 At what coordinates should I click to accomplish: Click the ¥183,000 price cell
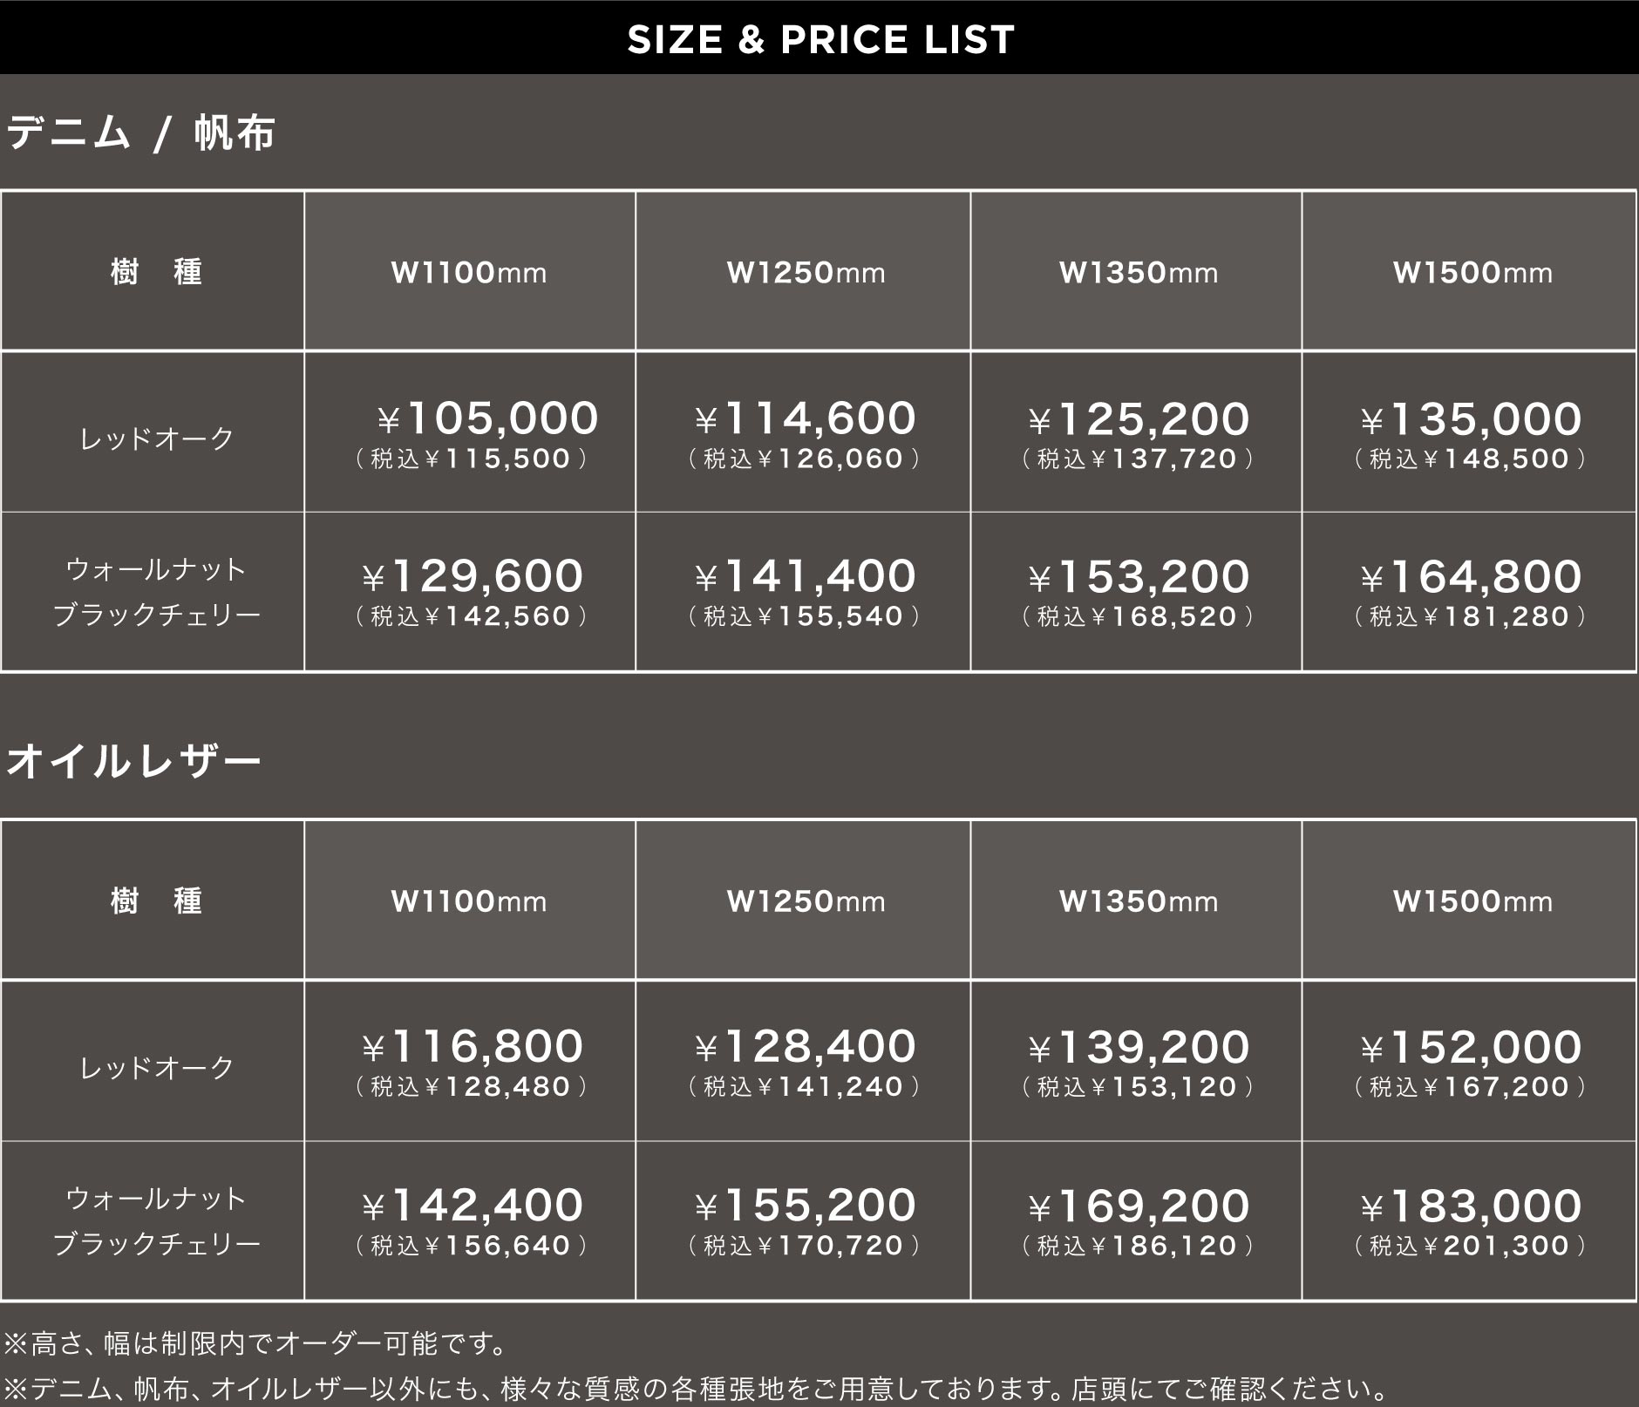(x=1470, y=1220)
